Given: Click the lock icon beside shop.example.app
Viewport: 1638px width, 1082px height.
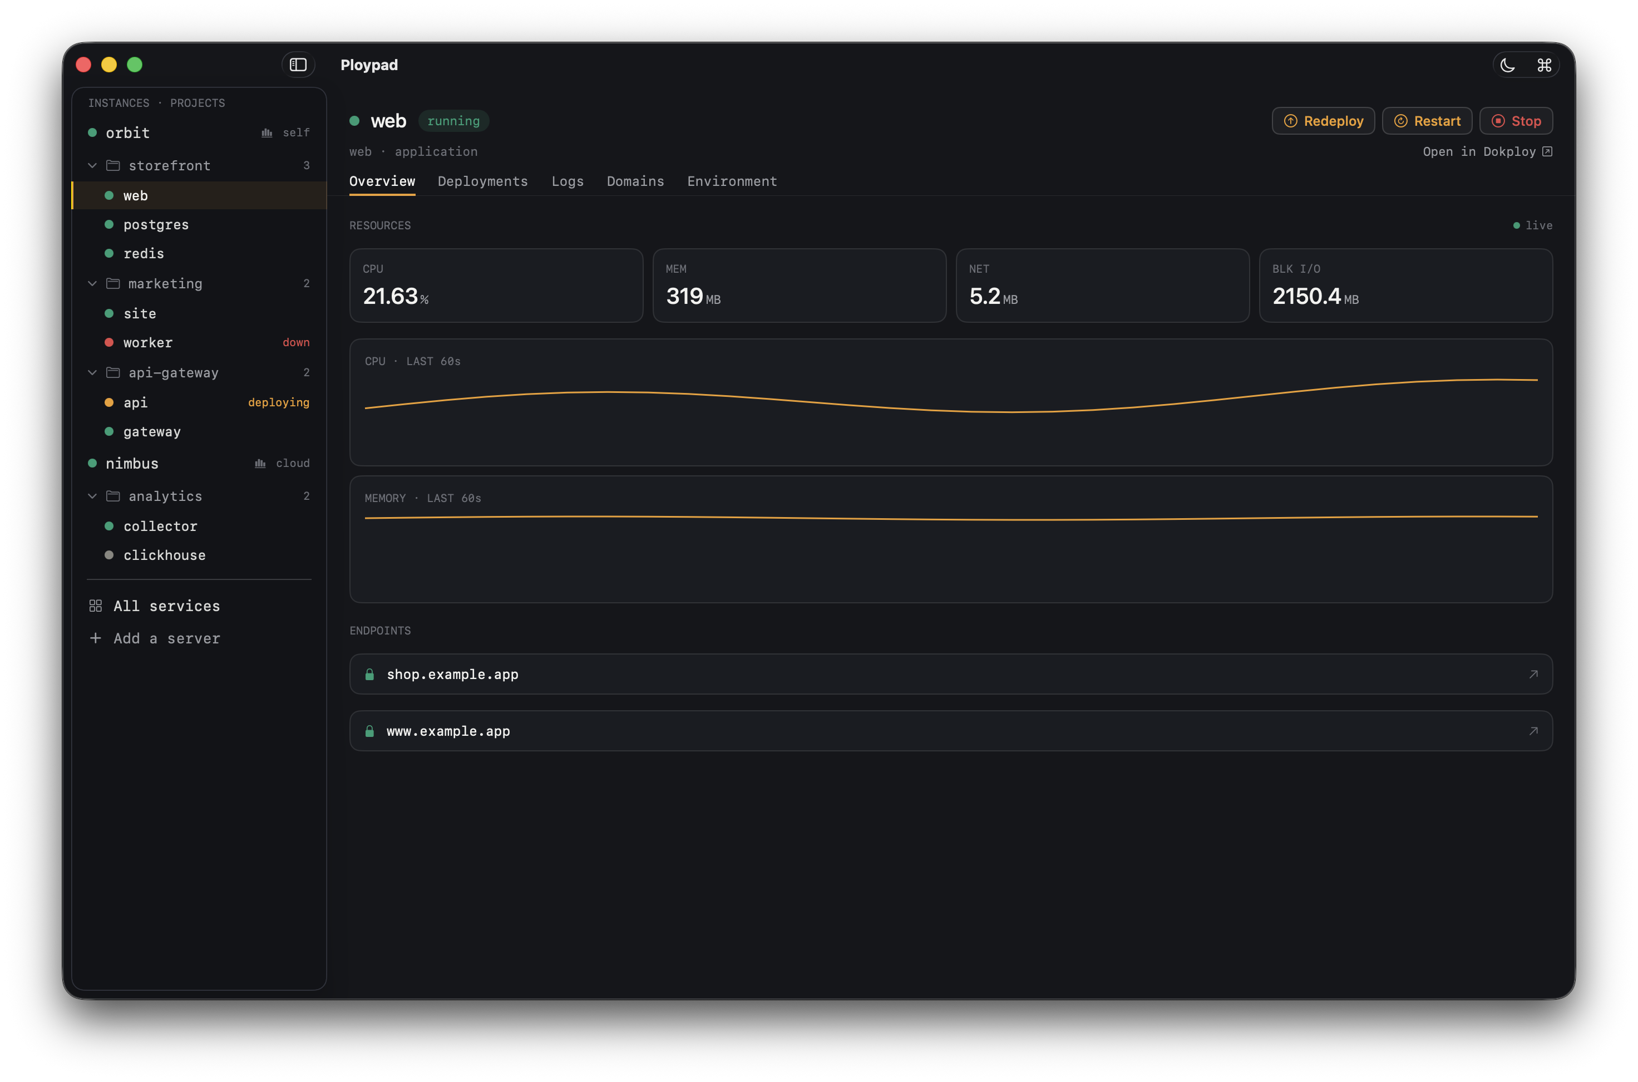Looking at the screenshot, I should point(369,674).
